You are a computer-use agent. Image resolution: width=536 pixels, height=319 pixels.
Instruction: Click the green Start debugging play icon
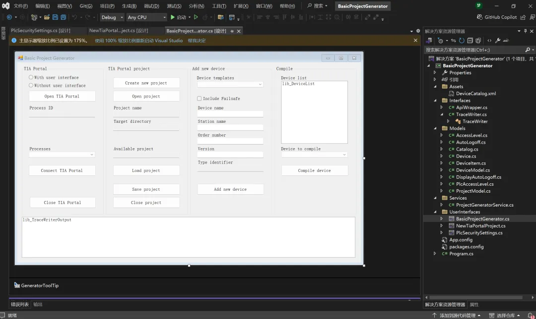(x=173, y=17)
